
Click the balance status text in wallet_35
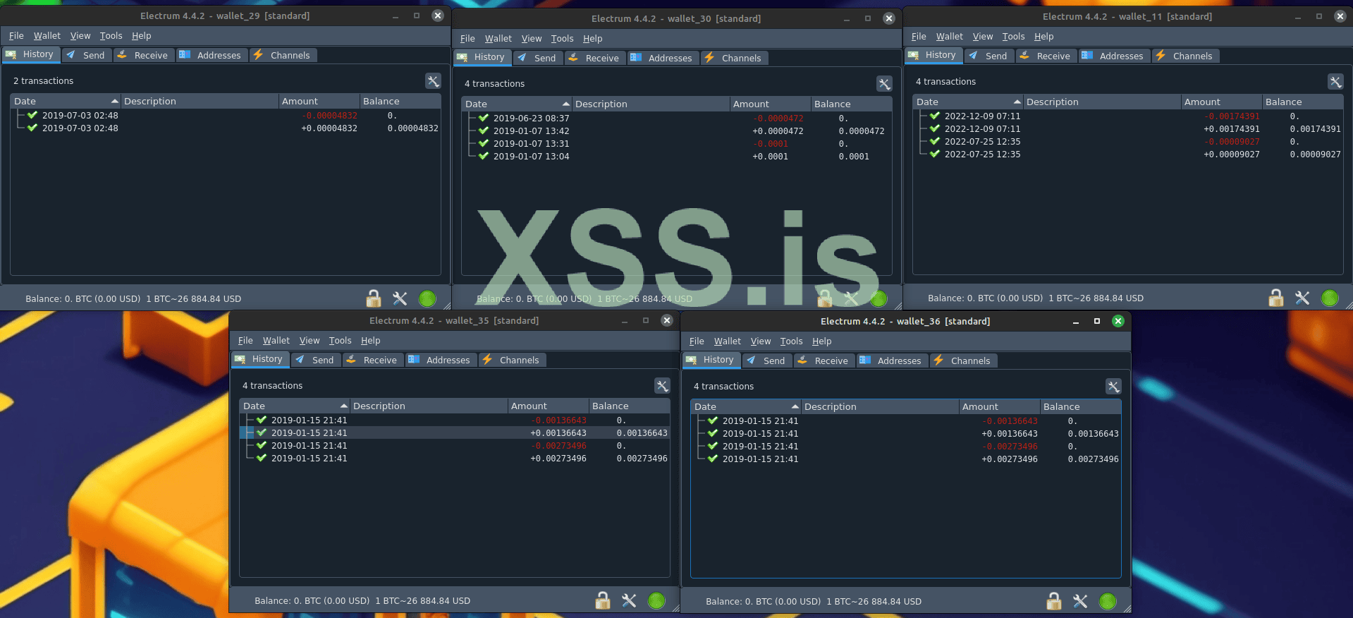(362, 601)
